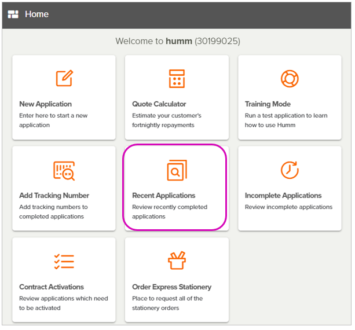This screenshot has height=330, width=355.
Task: Click 'Place to request all of the stationery orders' text
Action: (167, 303)
